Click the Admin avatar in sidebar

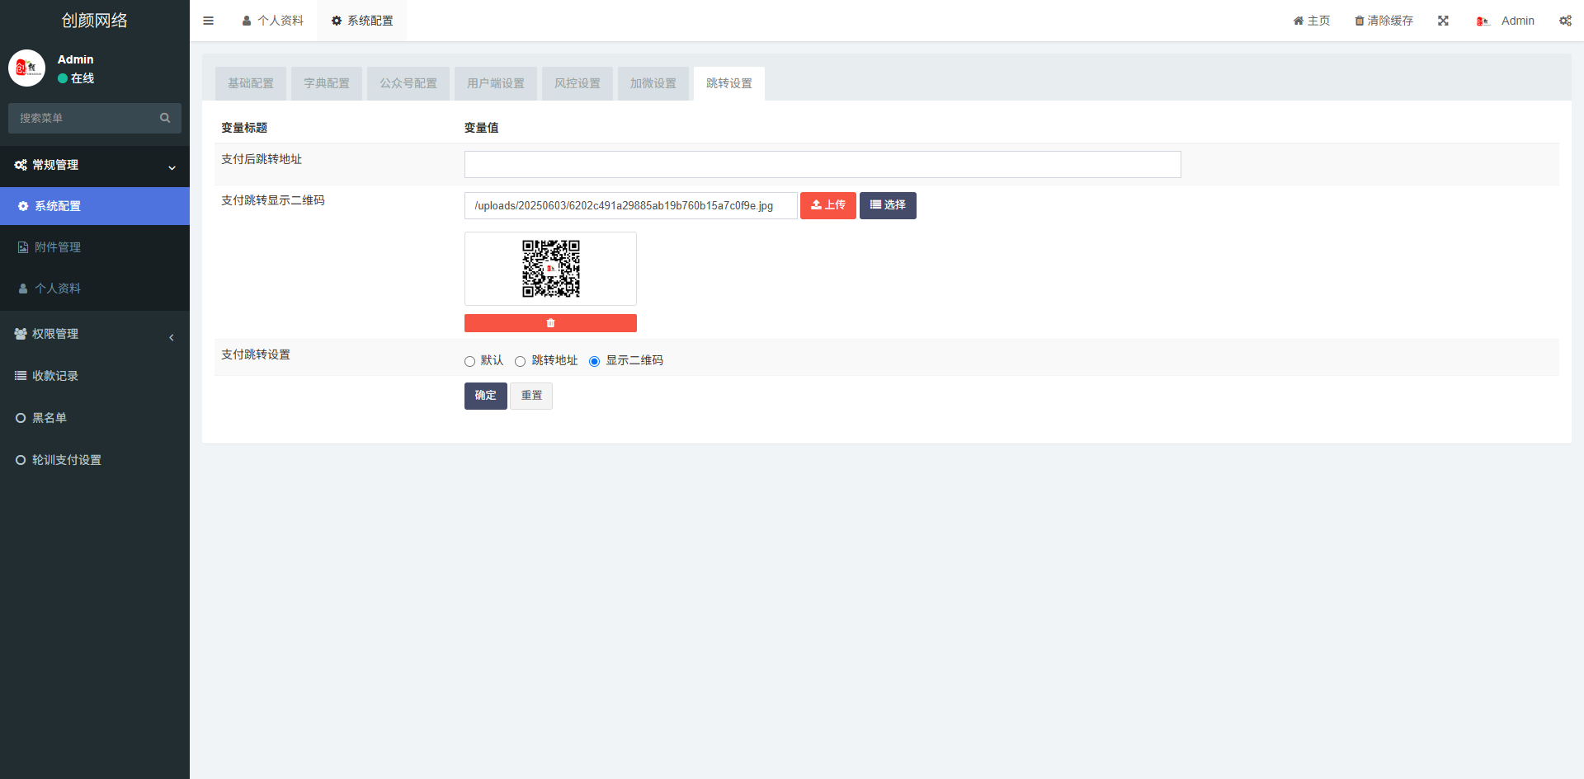[26, 68]
